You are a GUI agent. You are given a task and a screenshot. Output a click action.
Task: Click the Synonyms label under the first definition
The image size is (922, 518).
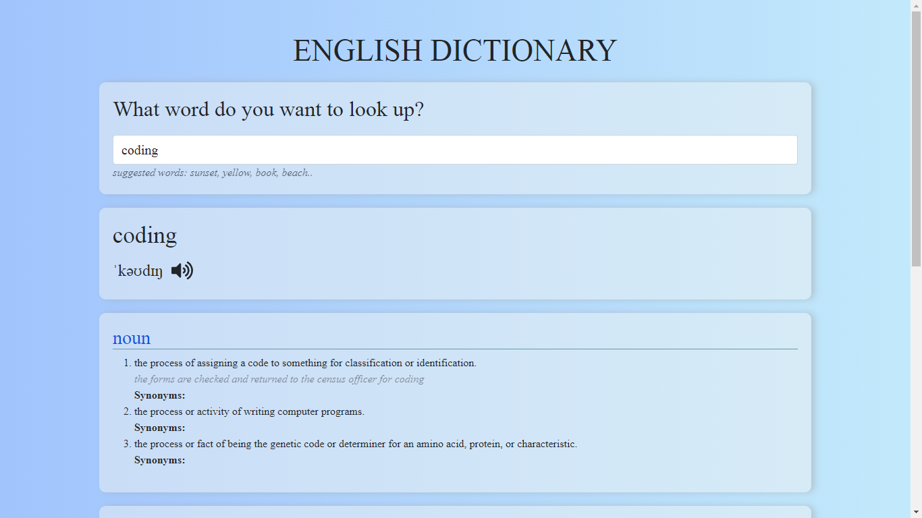click(160, 395)
